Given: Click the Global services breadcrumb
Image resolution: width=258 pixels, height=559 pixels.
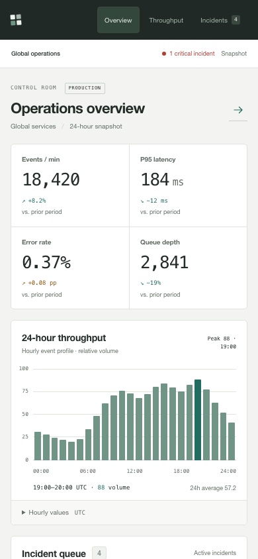Looking at the screenshot, I should pos(33,127).
